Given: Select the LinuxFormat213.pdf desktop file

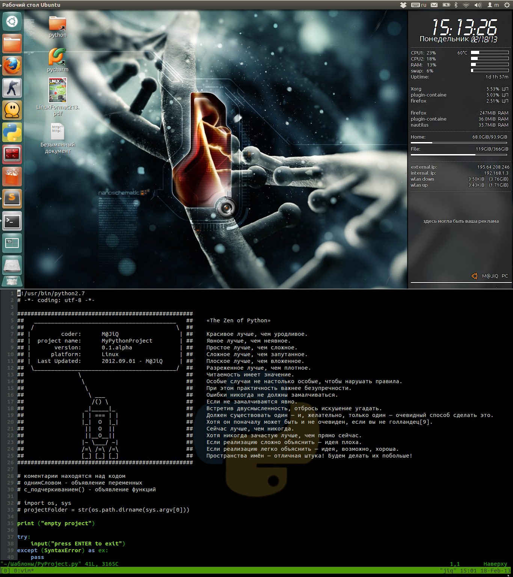Looking at the screenshot, I should 57,97.
